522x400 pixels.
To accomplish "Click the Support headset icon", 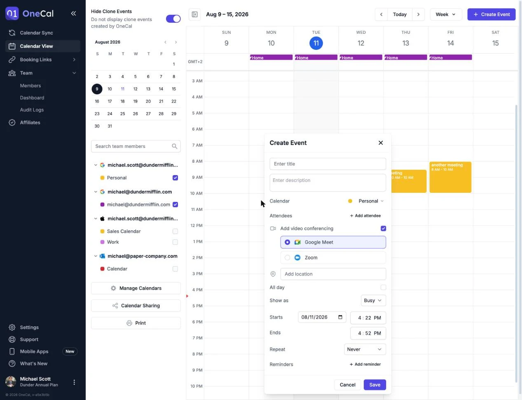I will 12,339.
